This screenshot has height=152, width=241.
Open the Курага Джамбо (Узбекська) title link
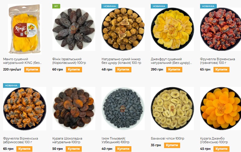coord(214,140)
